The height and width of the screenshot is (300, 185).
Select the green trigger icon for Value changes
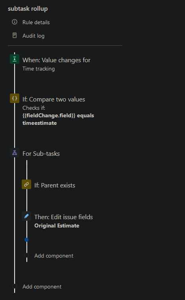(15, 59)
